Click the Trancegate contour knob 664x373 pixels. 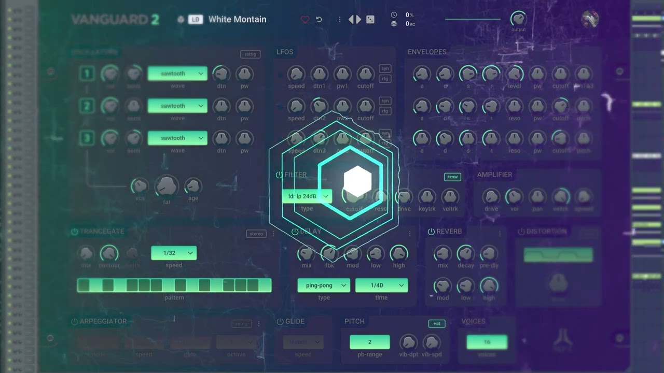(x=109, y=253)
